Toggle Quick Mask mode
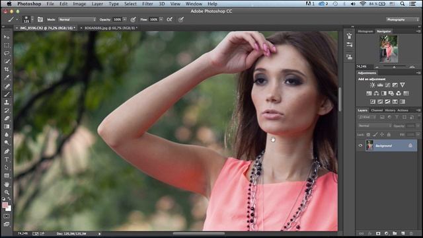The width and height of the screenshot is (423, 238). coord(7,216)
